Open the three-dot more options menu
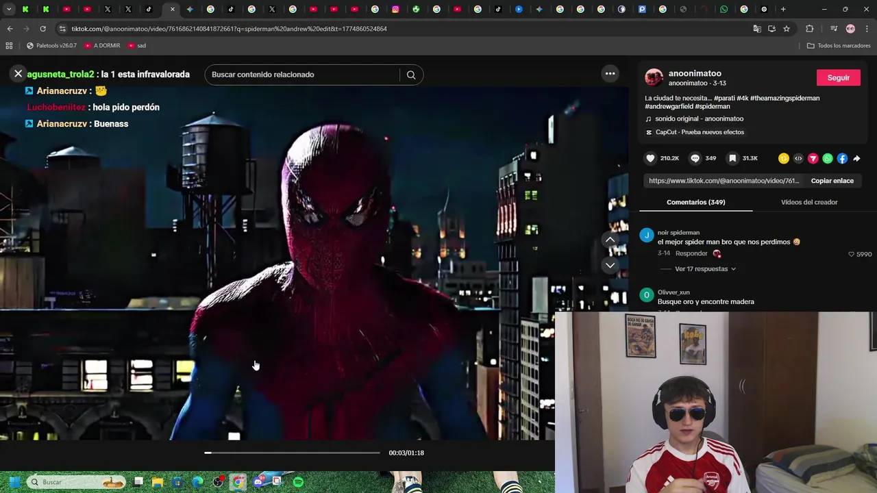This screenshot has width=877, height=493. [610, 74]
